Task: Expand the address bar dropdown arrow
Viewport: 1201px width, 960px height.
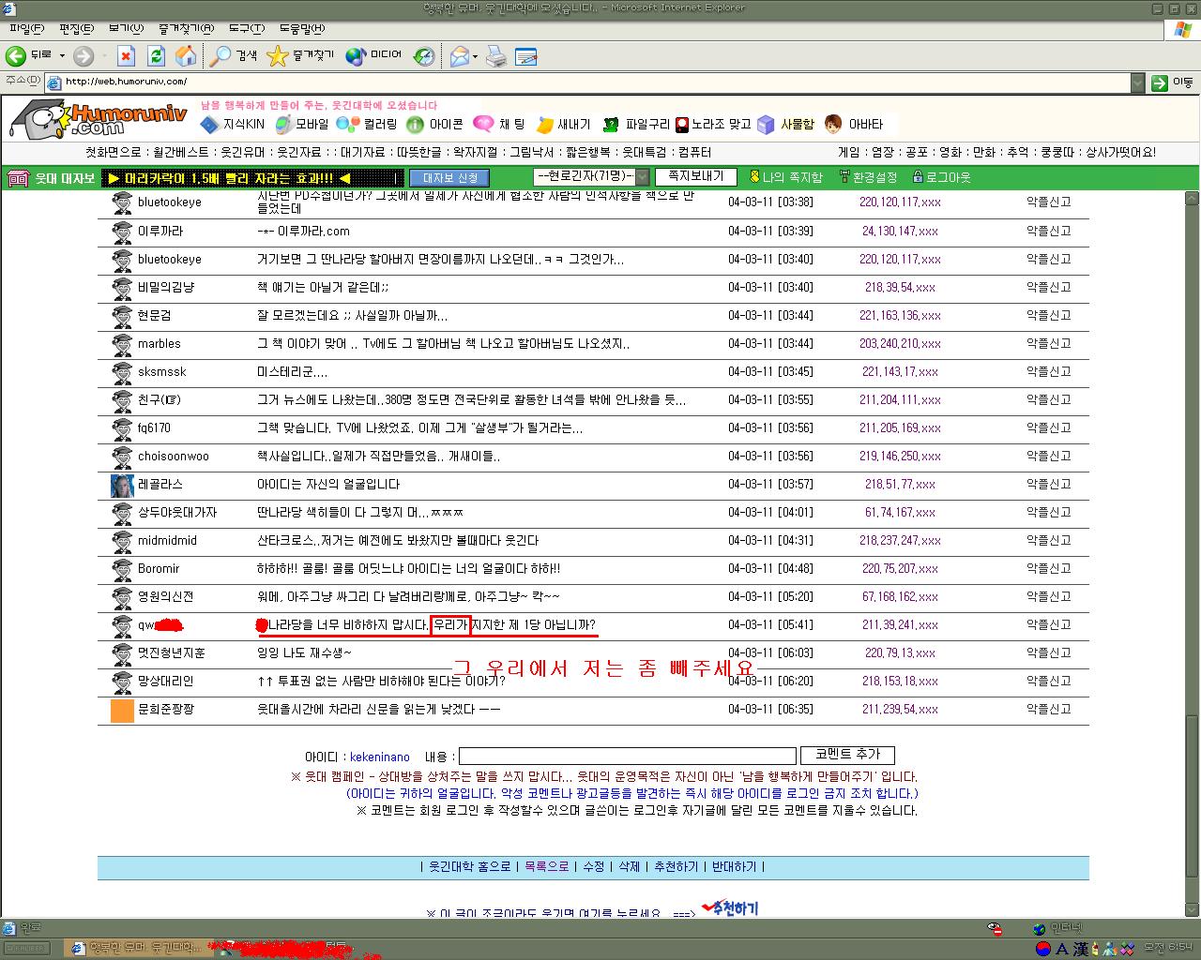Action: pos(1137,82)
